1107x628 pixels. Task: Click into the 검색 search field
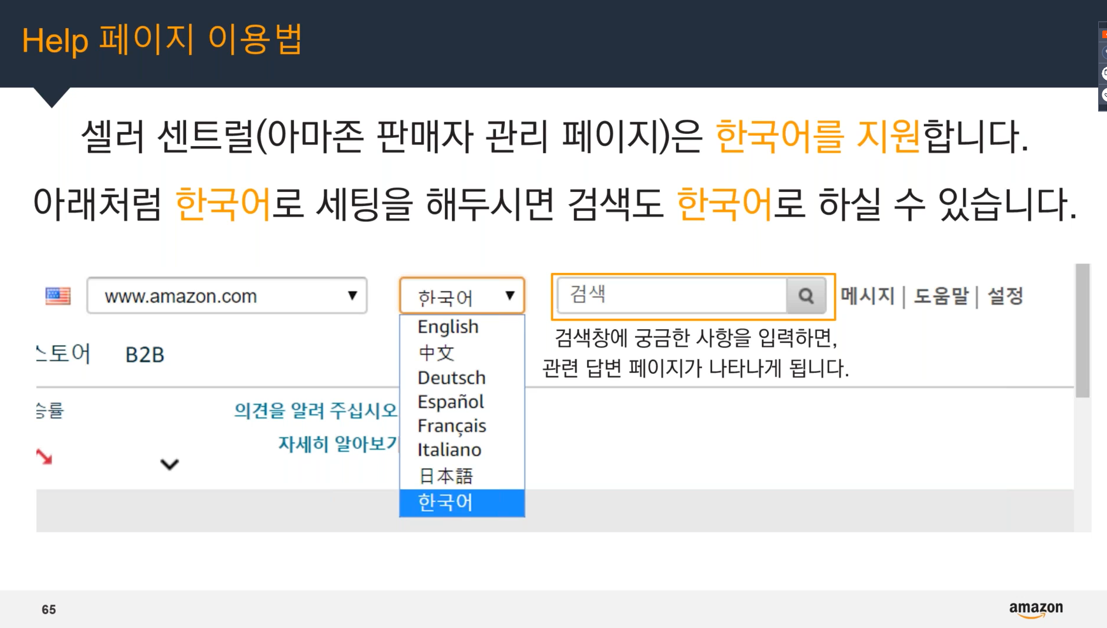point(671,295)
